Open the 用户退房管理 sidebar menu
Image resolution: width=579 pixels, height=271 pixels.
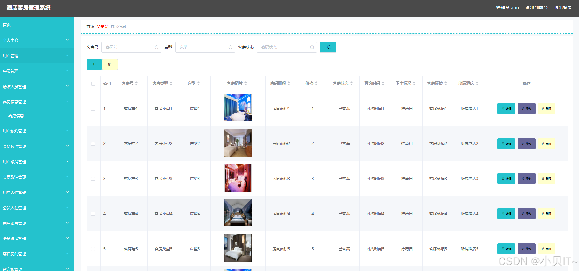(37, 223)
